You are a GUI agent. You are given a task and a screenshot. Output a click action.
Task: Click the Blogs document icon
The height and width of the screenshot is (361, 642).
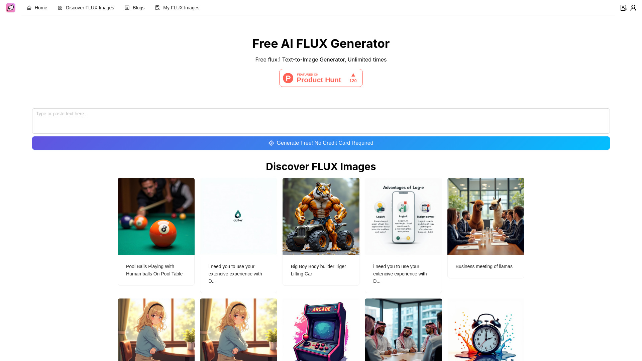click(127, 7)
